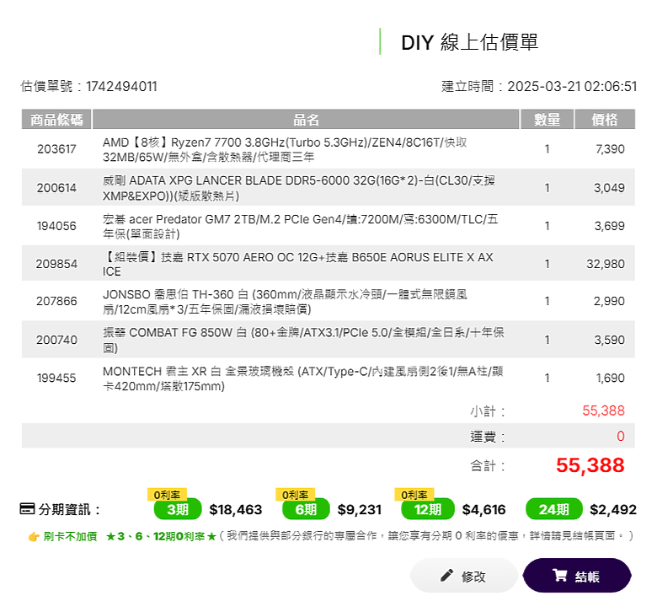Click the AMD Ryzen7 7700 product name

285,149
